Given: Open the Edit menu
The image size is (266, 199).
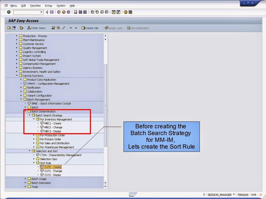Looking at the screenshot, I should point(23,6).
